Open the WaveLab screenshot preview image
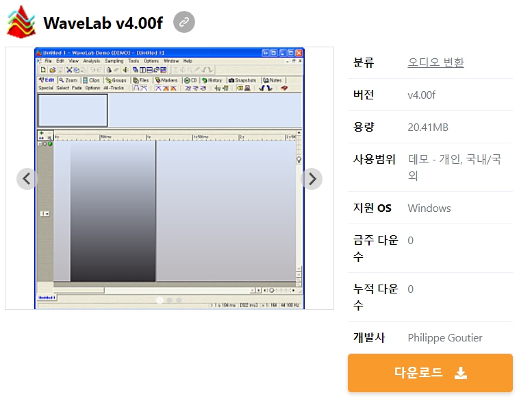The width and height of the screenshot is (519, 397). pyautogui.click(x=170, y=178)
